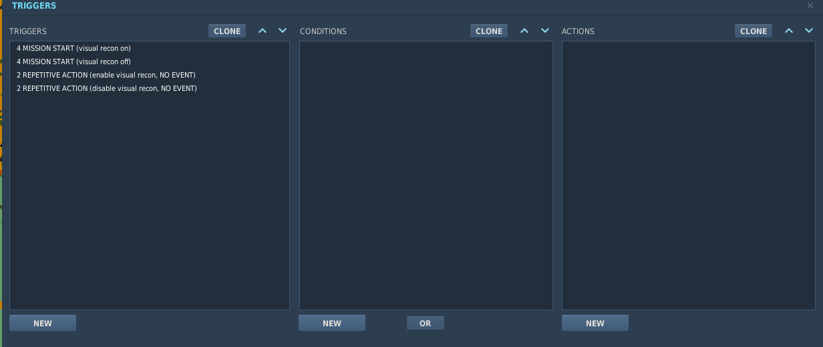Select the 'MISSION START (visual recon off)' trigger
The image size is (823, 347).
(x=73, y=62)
